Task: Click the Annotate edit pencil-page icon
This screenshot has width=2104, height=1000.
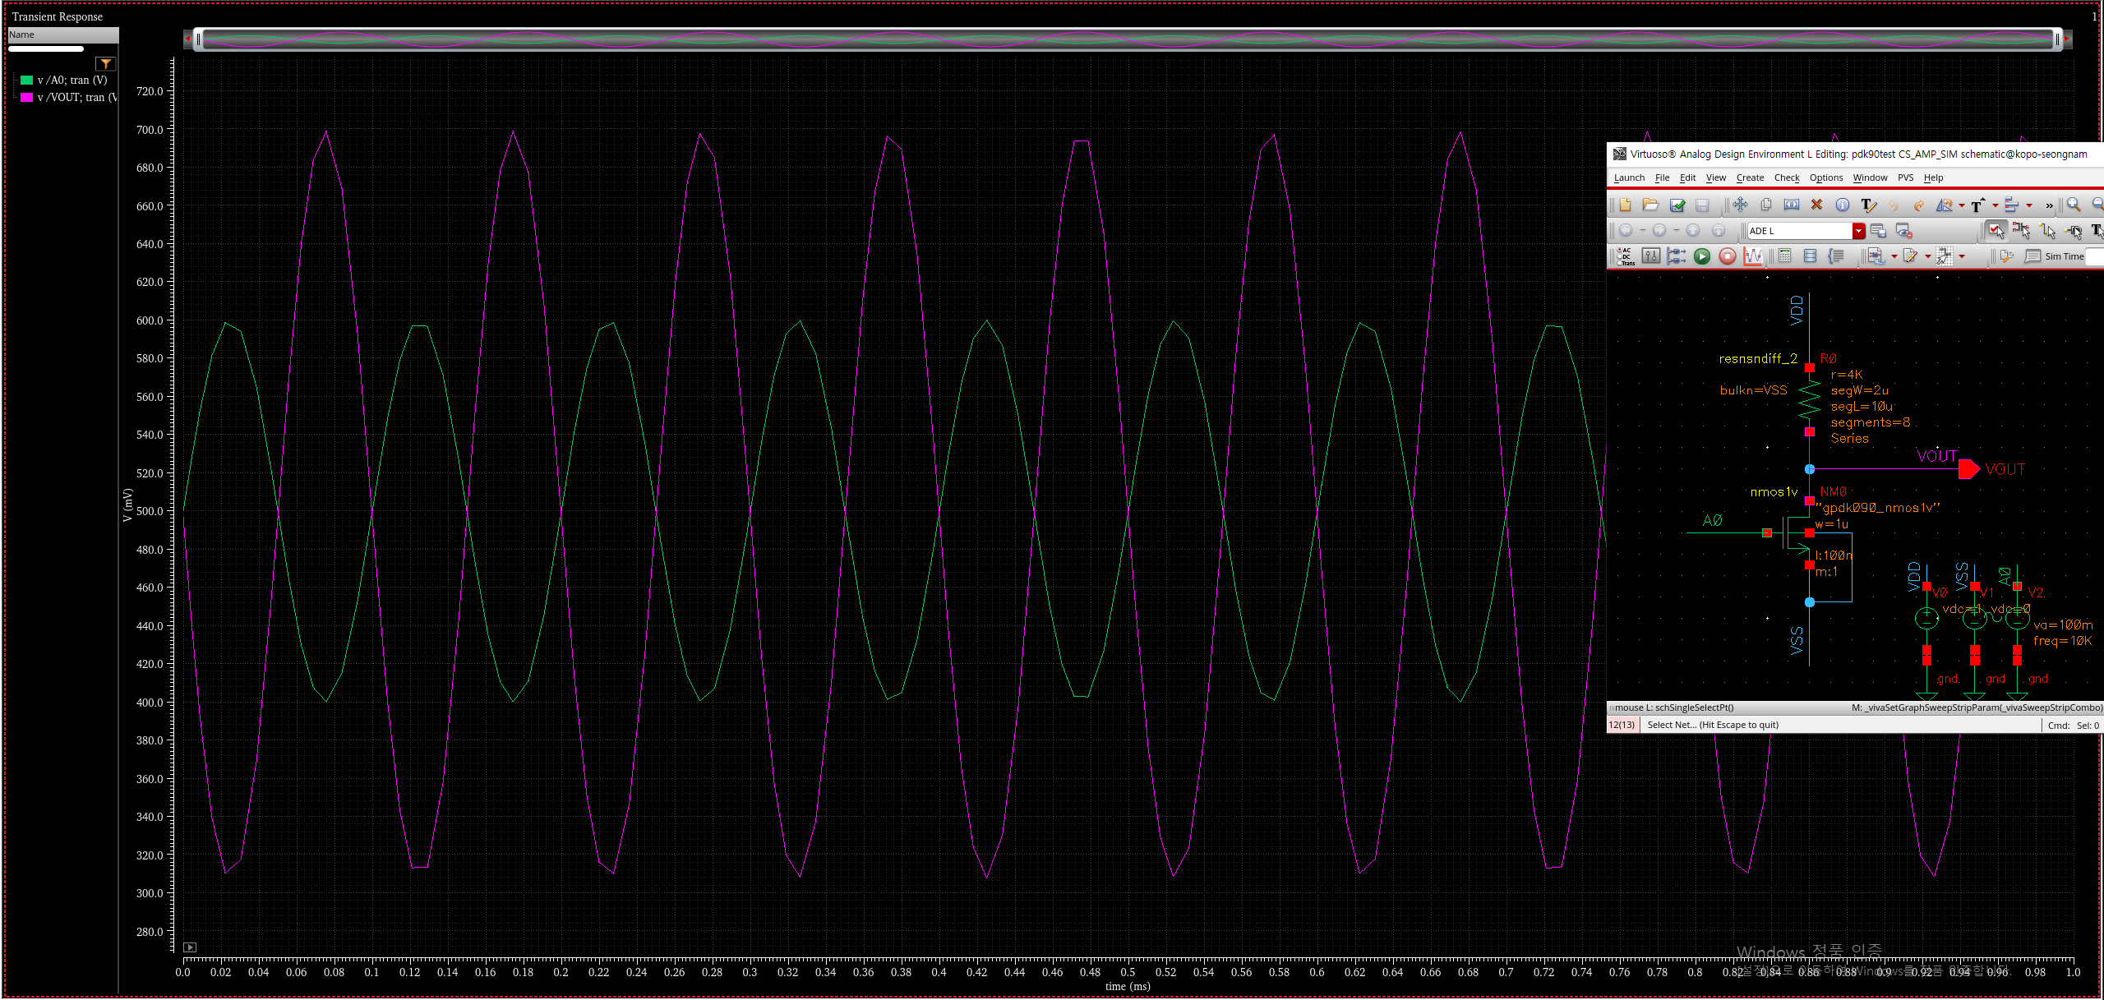Action: (1910, 256)
